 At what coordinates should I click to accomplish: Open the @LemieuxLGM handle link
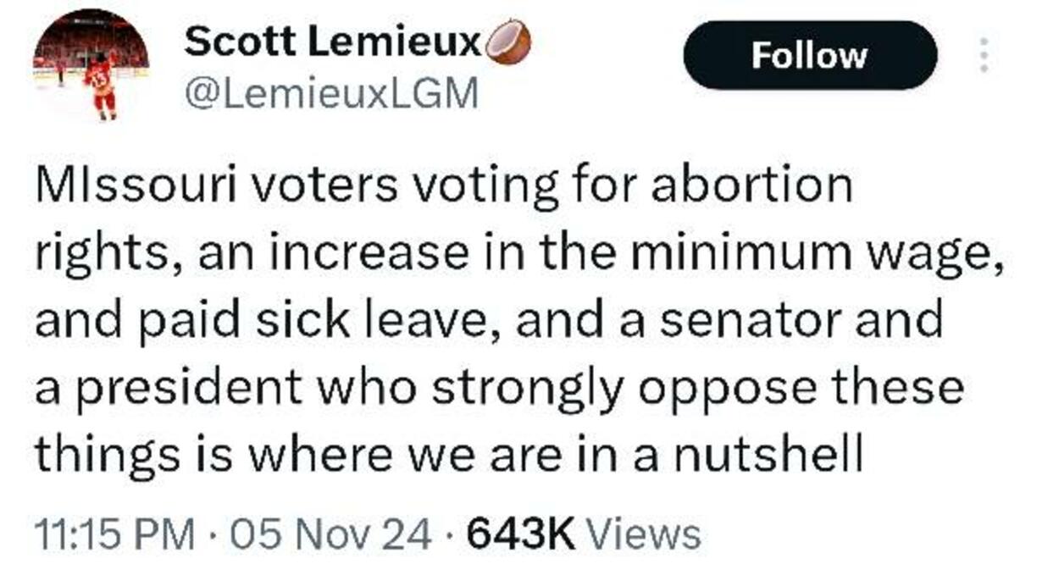pos(331,94)
